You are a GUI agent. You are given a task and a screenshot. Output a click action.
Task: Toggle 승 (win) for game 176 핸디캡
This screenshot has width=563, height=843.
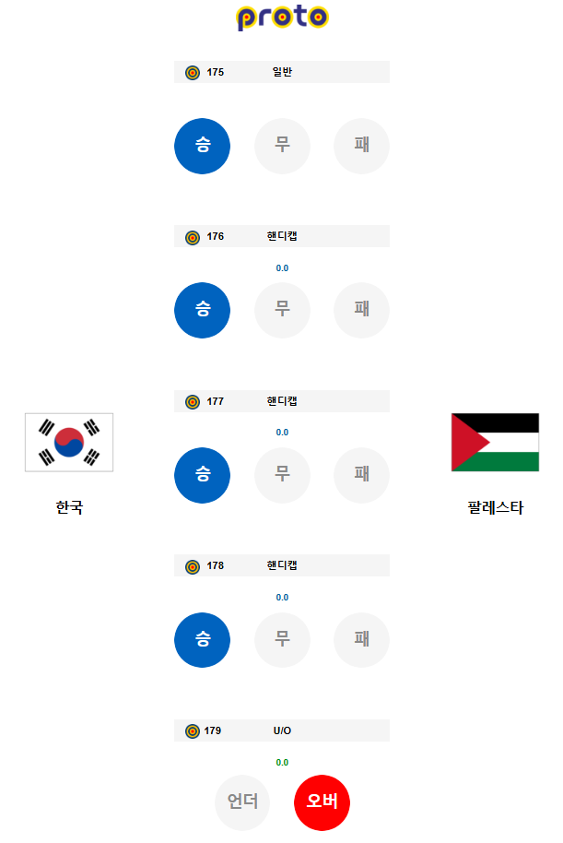(x=202, y=310)
